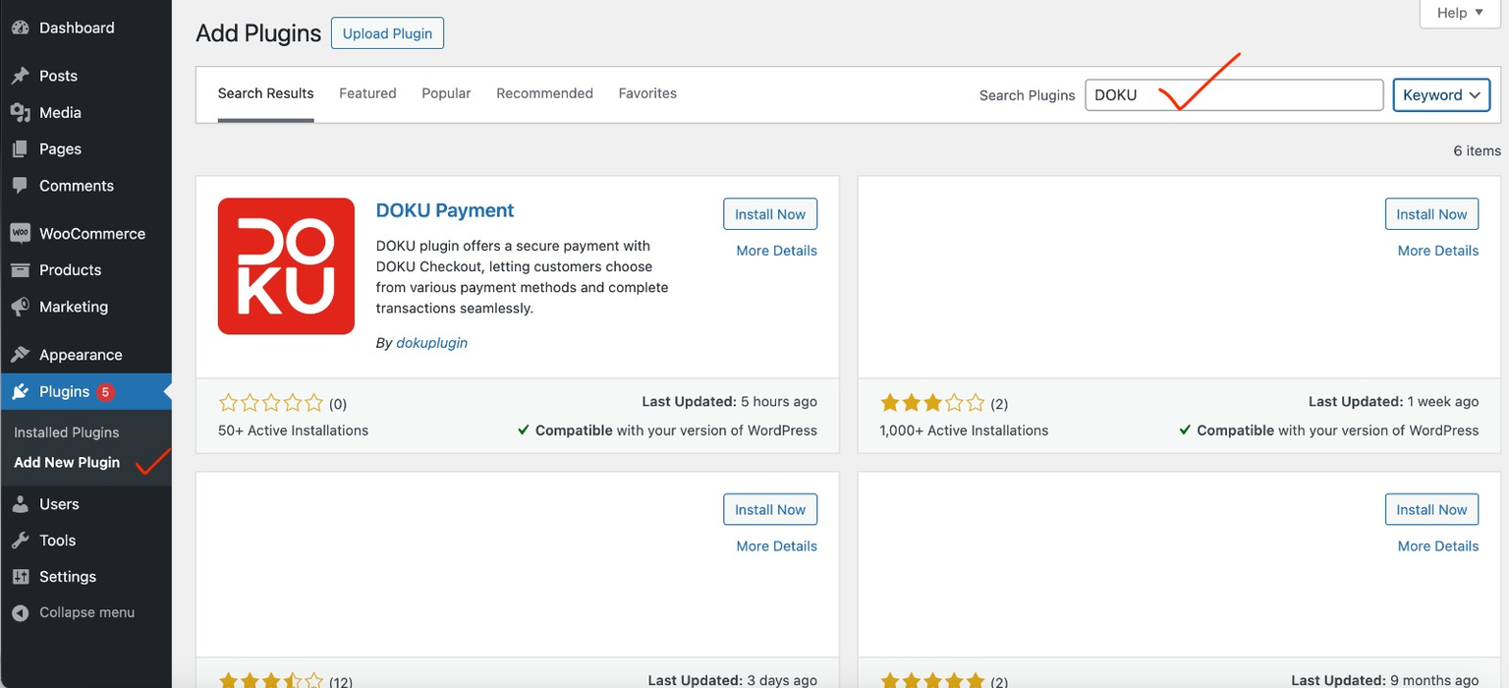Image resolution: width=1509 pixels, height=688 pixels.
Task: Click the Tools wrench icon
Action: coord(20,541)
